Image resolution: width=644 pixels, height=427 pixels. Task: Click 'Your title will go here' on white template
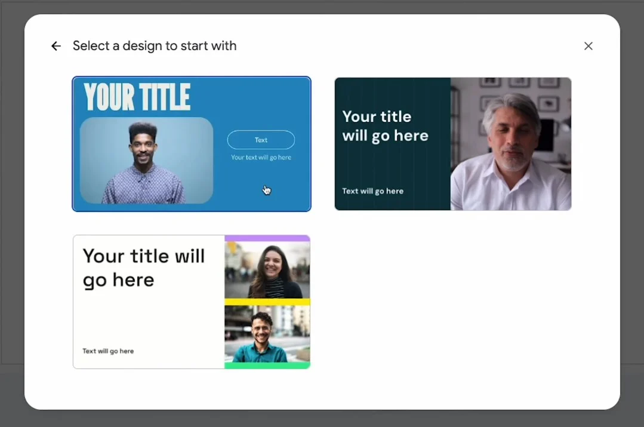[143, 268]
